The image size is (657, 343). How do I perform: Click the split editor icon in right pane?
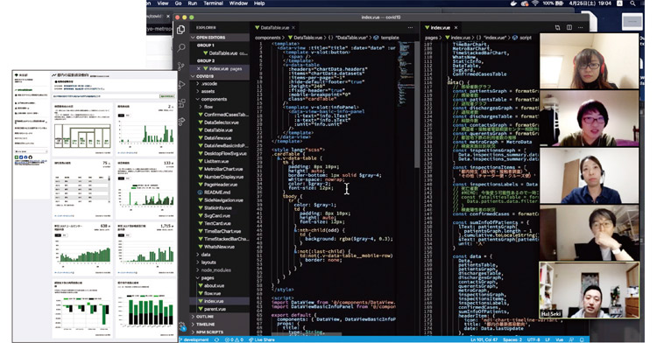pyautogui.click(x=569, y=28)
